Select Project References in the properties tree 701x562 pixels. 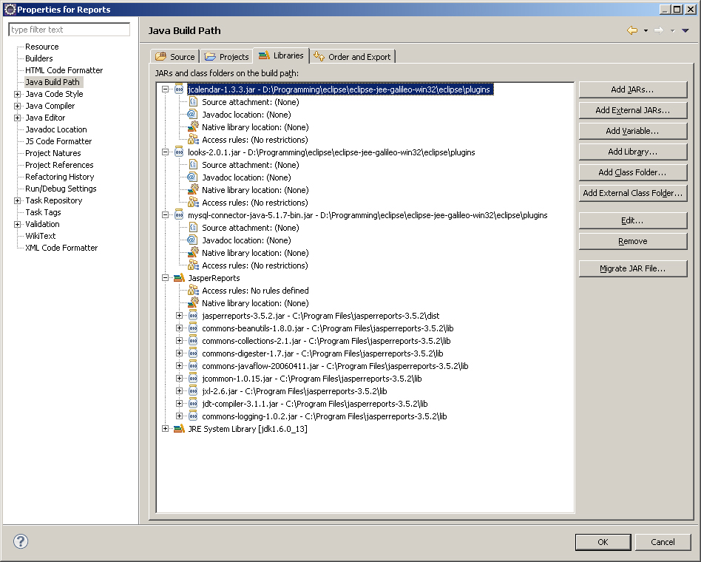pyautogui.click(x=59, y=165)
